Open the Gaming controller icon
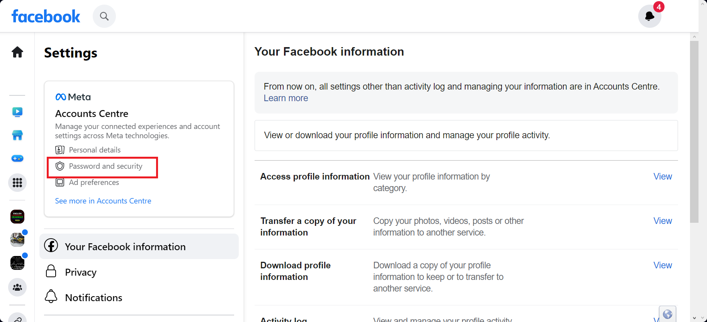707x322 pixels. [17, 158]
